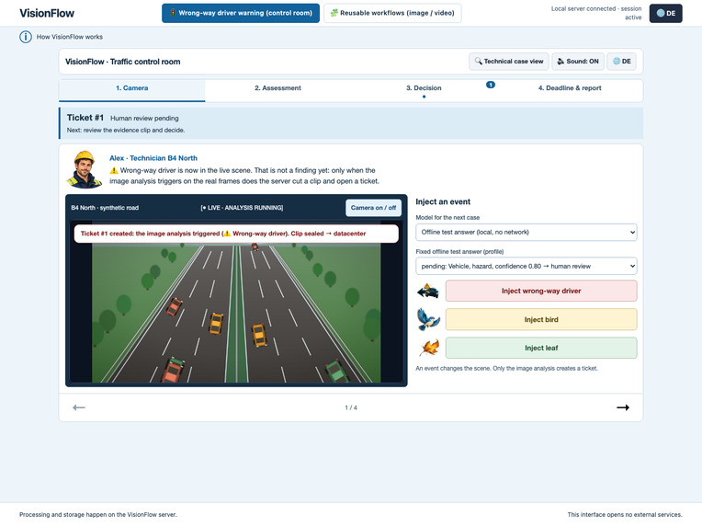Select the 3. Decision step tab
Image resolution: width=702 pixels, height=527 pixels.
point(424,90)
